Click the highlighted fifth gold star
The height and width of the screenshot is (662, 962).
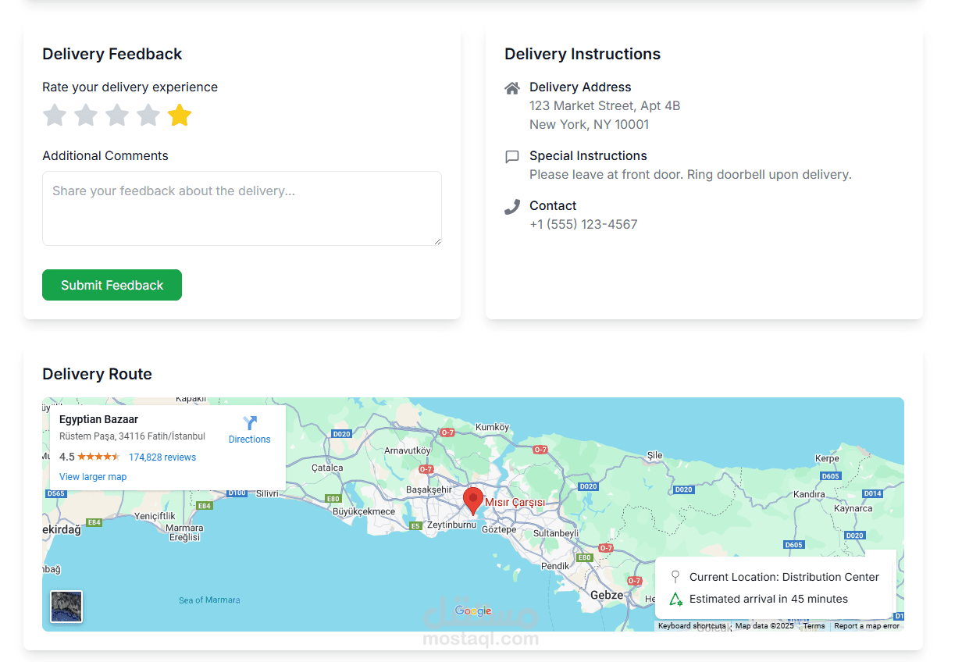point(180,116)
